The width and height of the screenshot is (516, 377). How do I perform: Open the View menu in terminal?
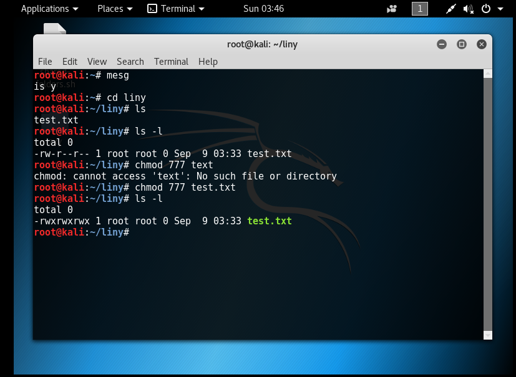97,62
